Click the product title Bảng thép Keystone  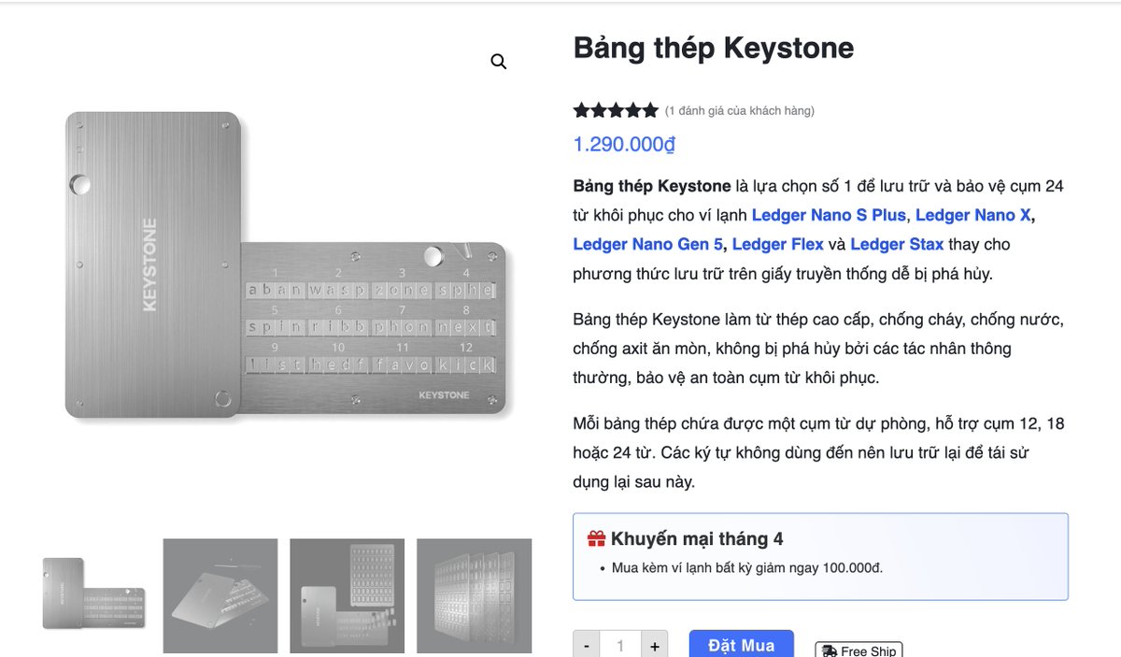(714, 48)
